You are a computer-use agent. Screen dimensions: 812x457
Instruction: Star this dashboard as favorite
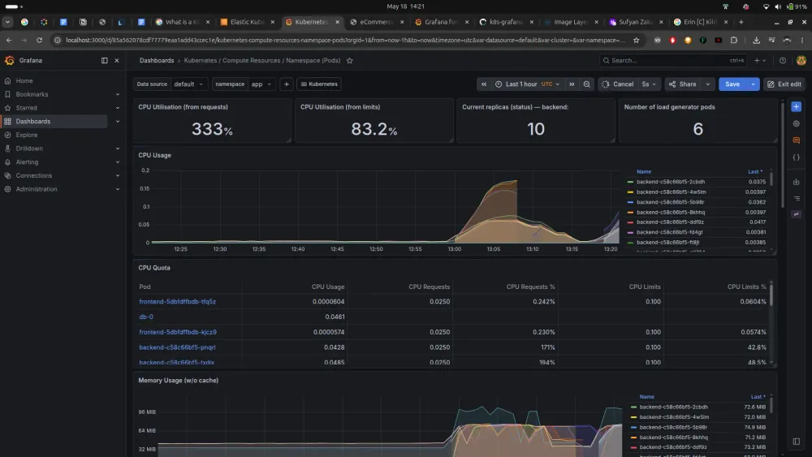349,61
